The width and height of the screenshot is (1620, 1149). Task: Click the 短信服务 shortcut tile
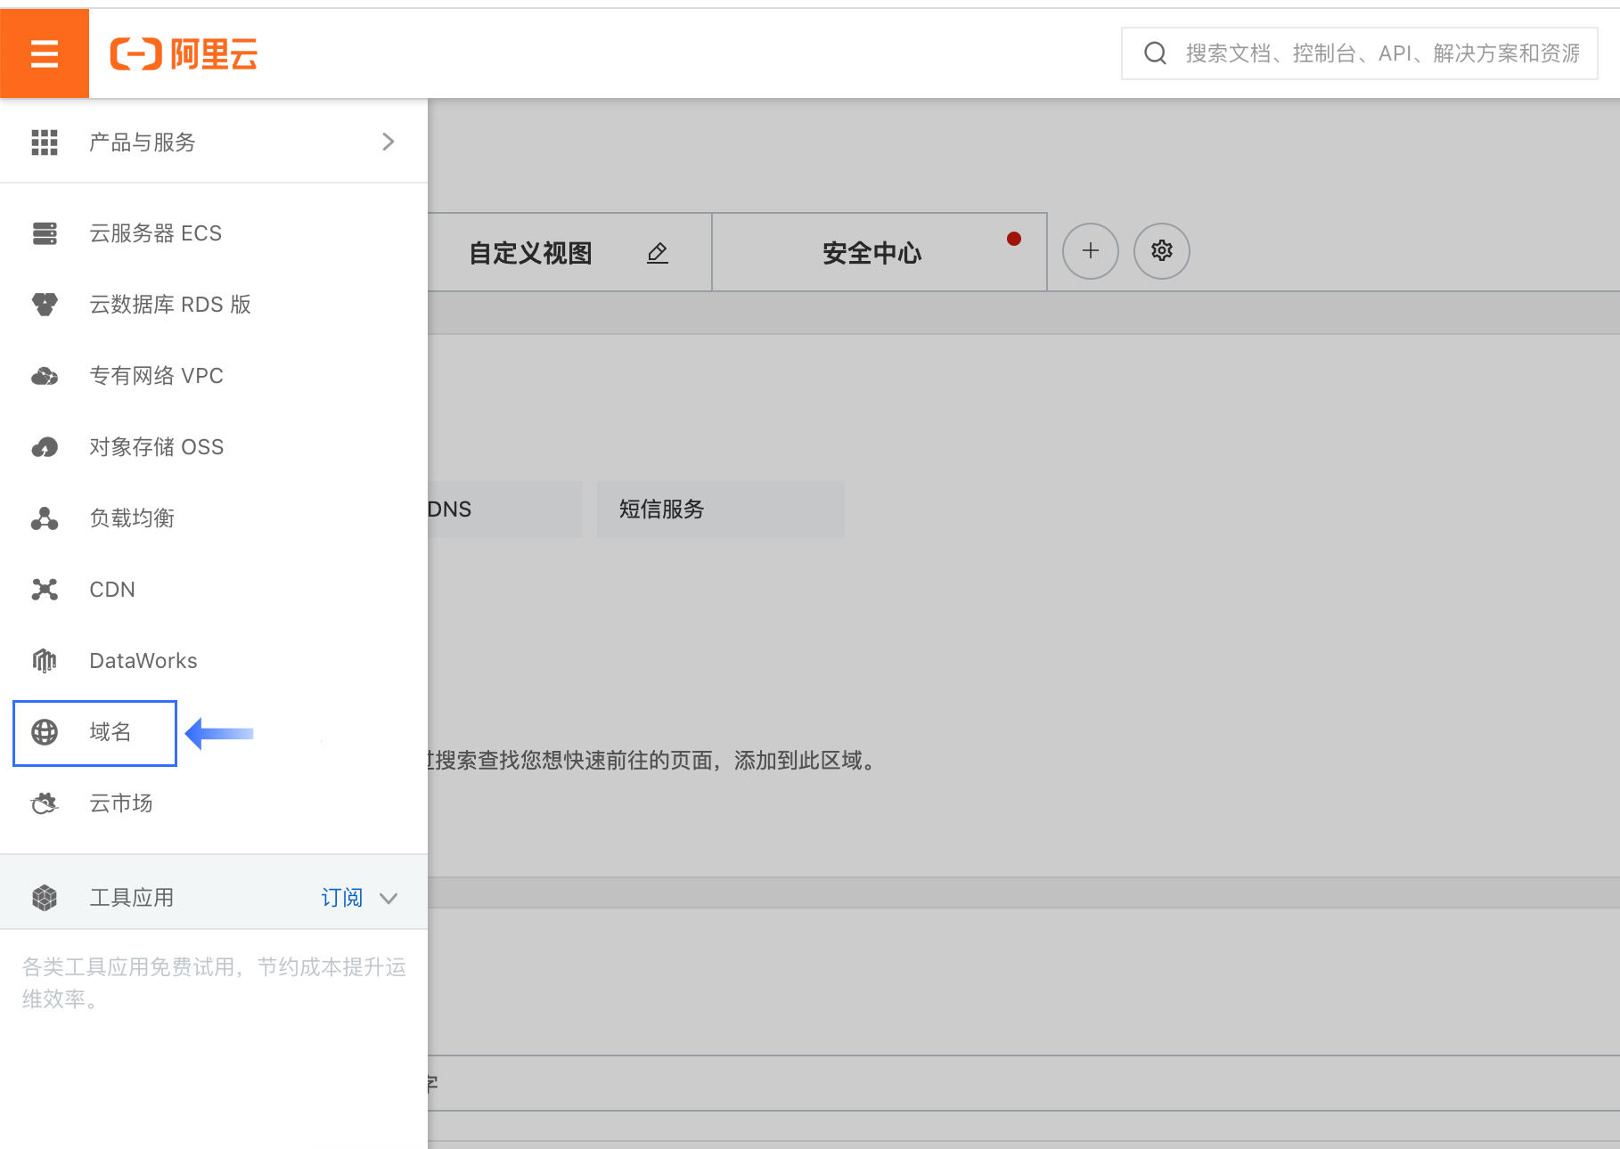(720, 509)
